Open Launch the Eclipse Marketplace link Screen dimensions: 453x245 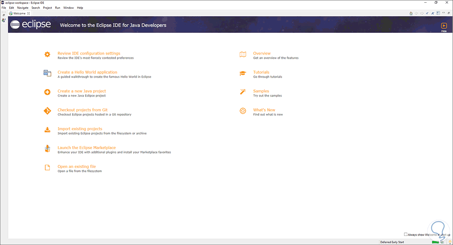tap(86, 148)
